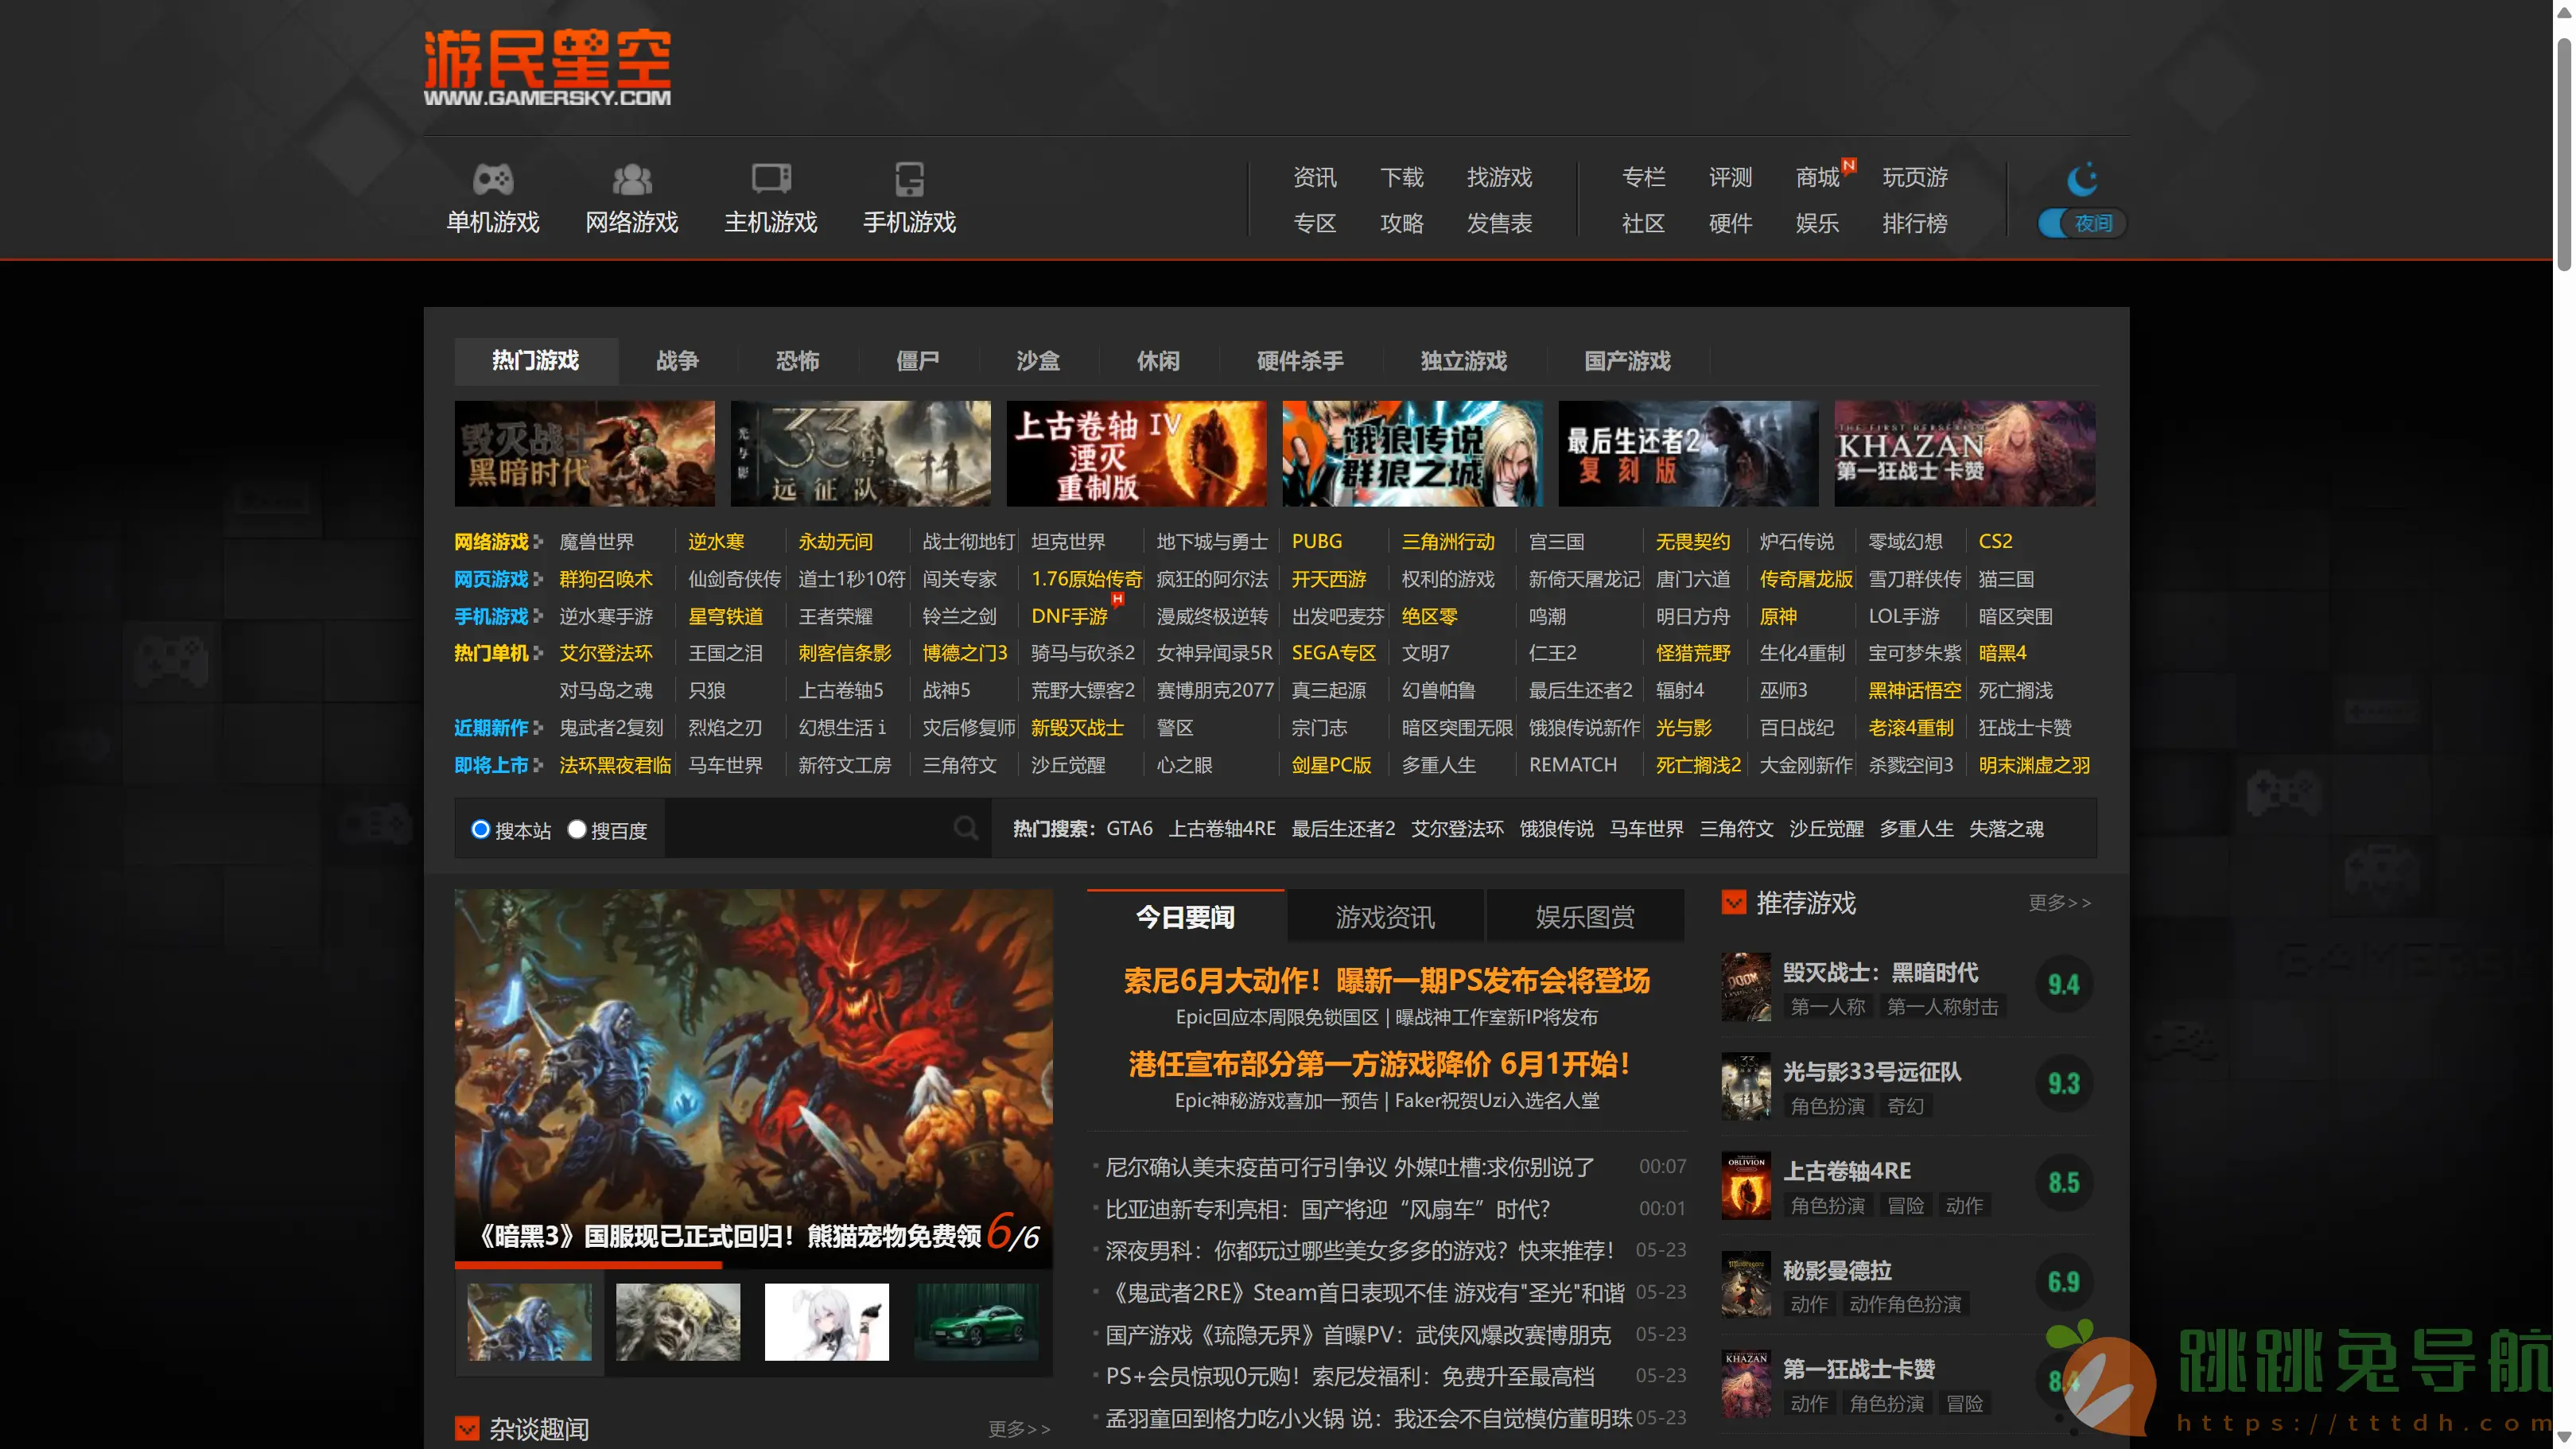Expand the 网络游戏 category arrow
The height and width of the screenshot is (1449, 2576).
(538, 542)
